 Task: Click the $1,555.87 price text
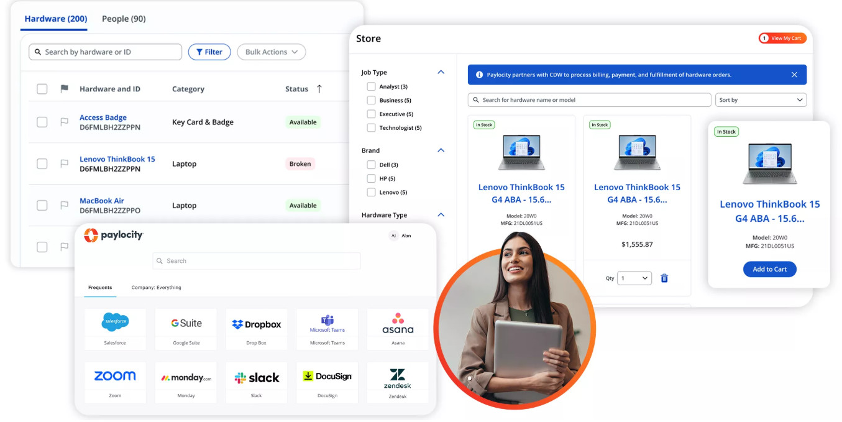(x=637, y=244)
